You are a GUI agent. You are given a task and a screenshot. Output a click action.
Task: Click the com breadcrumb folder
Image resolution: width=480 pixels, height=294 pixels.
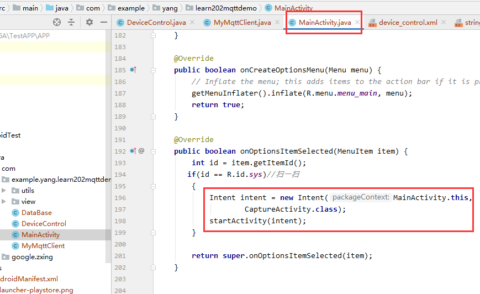(x=88, y=8)
